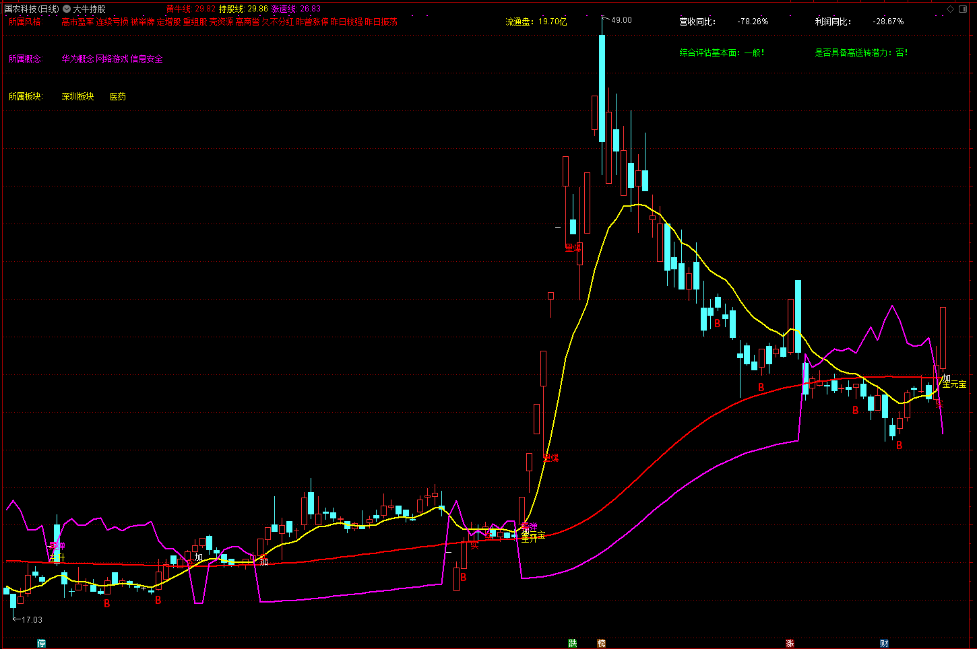The image size is (977, 649).
Task: Click the 停 marker icon on the bottom axis
Action: (42, 644)
